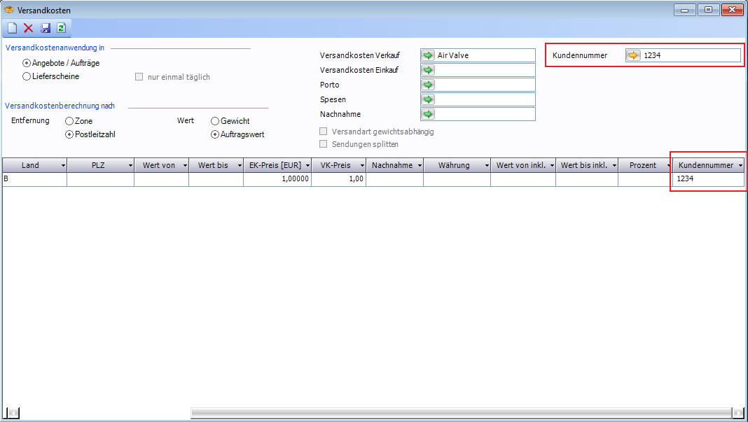Click the Prozent column header
The width and height of the screenshot is (748, 422).
[642, 166]
